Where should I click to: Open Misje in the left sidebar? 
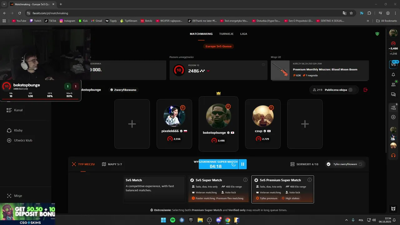[x=14, y=196]
